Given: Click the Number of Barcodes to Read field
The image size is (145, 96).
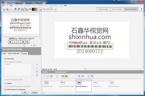Looking at the screenshot, I should (29, 80).
